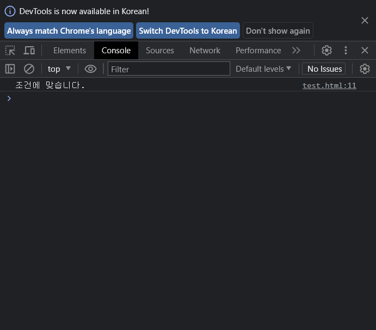Viewport: 376px width, 330px height.
Task: Click Switch DevTools to Korean button
Action: point(188,30)
